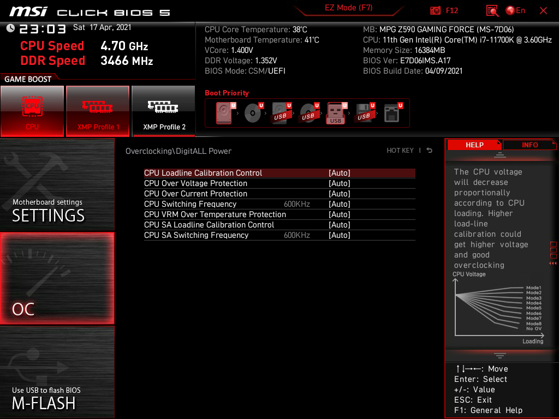Viewport: 559px width, 419px height.
Task: Toggle XMP Profile 2
Action: click(164, 111)
